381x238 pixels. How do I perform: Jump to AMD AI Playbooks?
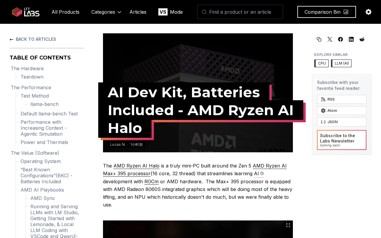point(42,190)
